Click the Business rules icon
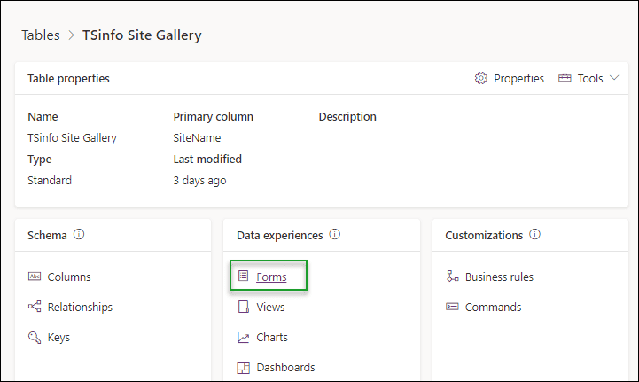639x382 pixels. pos(452,276)
